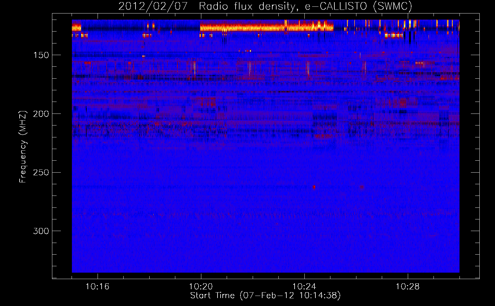
Task: Click the "Frequency (MHZ)" axis label
Action: 23,147
